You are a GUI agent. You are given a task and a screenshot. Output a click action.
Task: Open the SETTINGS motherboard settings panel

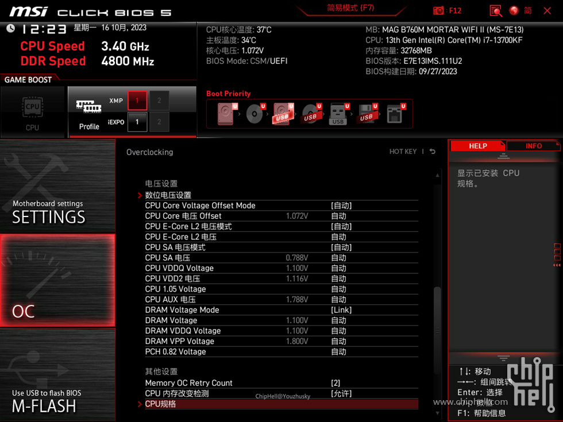[57, 185]
